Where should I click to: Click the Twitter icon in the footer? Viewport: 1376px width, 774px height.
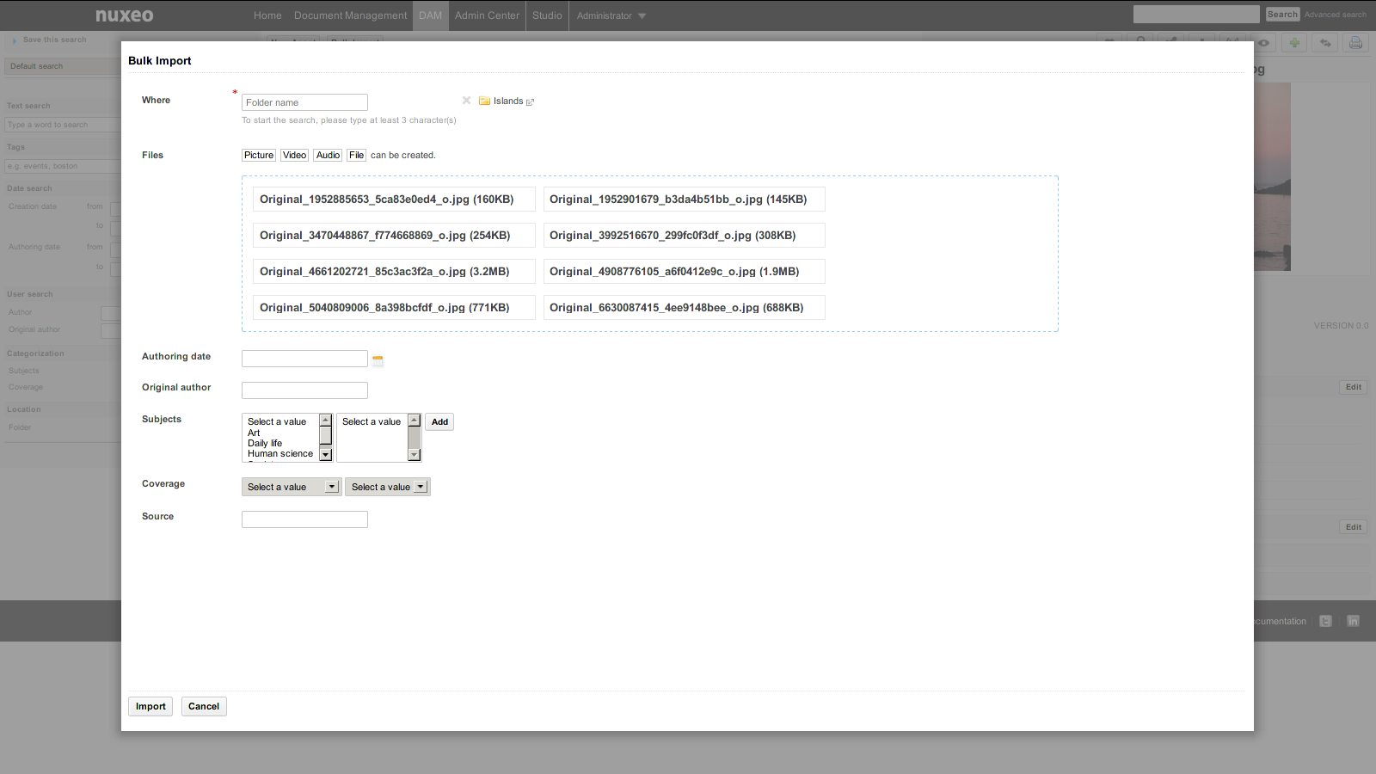[x=1326, y=621]
